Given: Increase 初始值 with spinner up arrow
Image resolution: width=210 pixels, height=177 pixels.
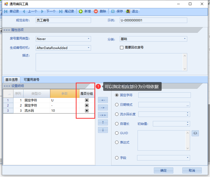Looking at the screenshot, I should (188, 123).
